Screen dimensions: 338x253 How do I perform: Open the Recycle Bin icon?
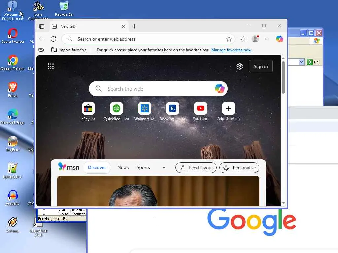click(x=64, y=9)
